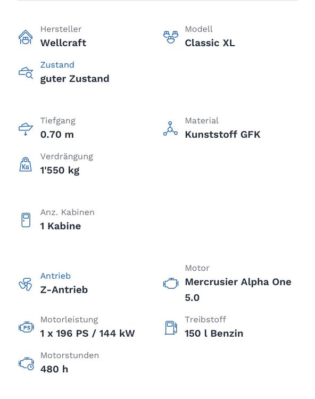Click the cabin door icon
315x399 pixels.
click(26, 220)
